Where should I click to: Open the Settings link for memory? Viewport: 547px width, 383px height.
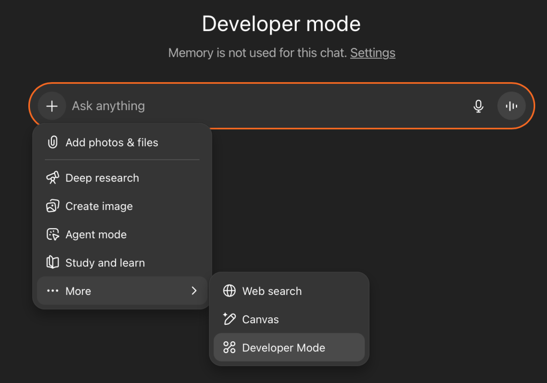tap(373, 53)
